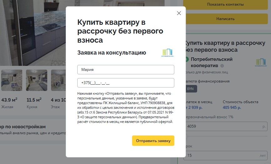Click the 405 945 р. object cost value
271x164 pixels.
(x=232, y=108)
